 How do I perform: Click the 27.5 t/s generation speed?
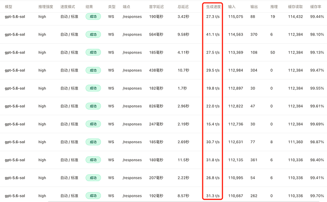tap(213, 52)
